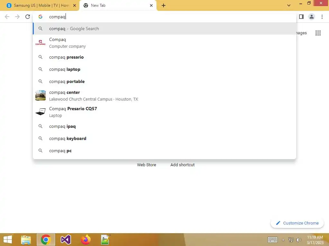The width and height of the screenshot is (329, 246).
Task: Launch Firefox from taskbar
Action: click(x=85, y=240)
